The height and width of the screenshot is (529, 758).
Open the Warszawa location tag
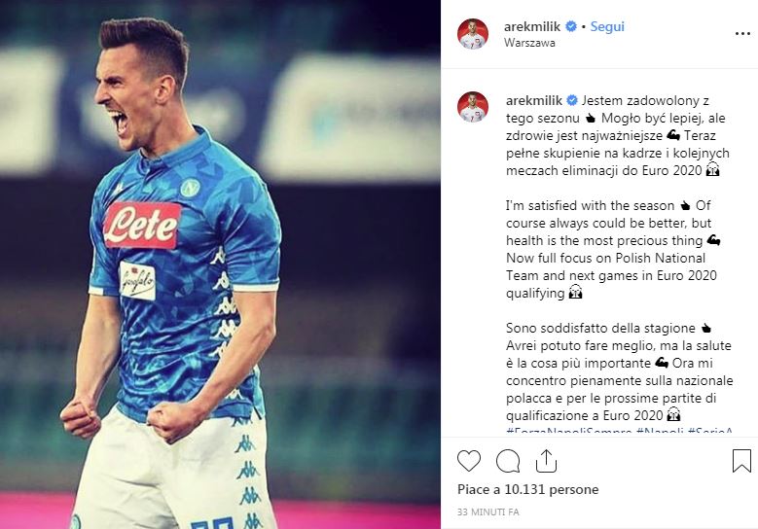point(529,43)
